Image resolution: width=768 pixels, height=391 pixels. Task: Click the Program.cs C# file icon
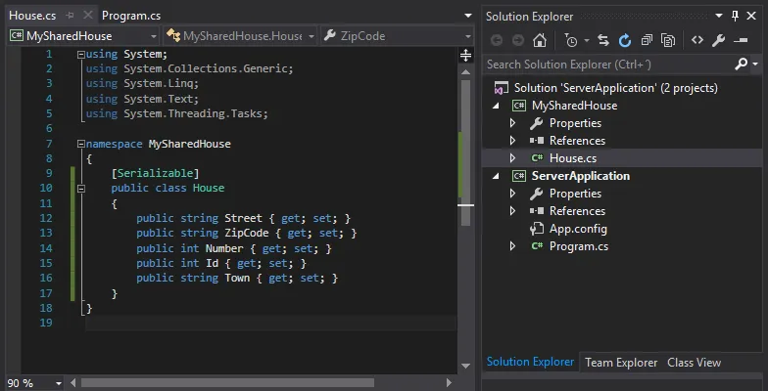[x=537, y=246]
